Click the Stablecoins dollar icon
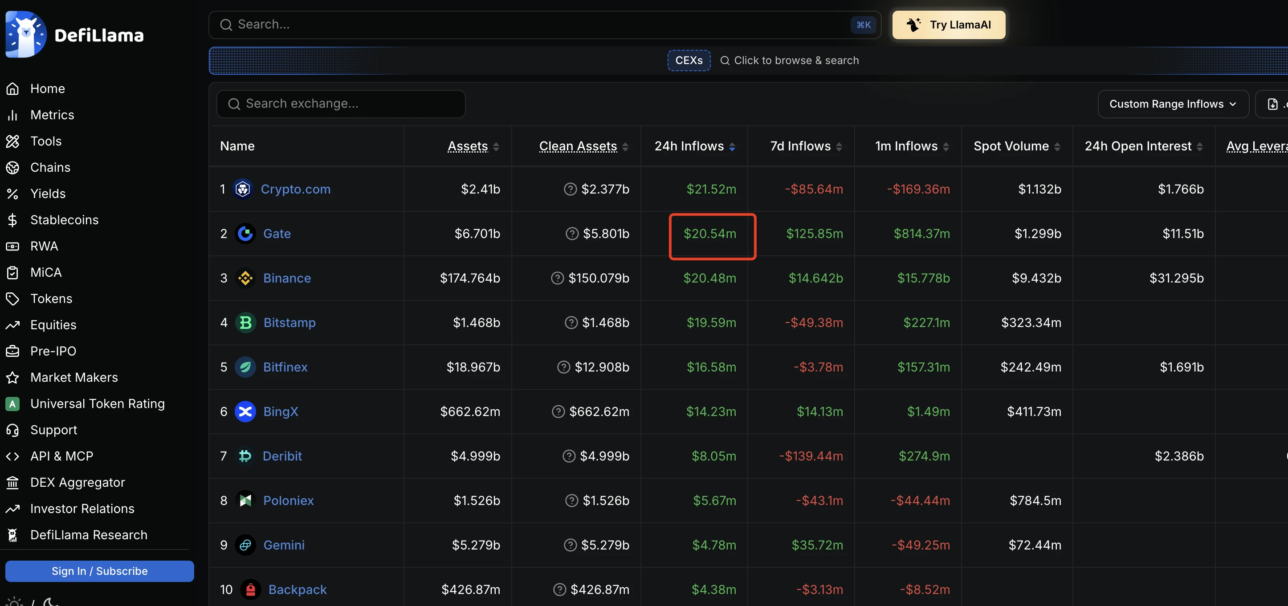Image resolution: width=1288 pixels, height=606 pixels. [12, 220]
